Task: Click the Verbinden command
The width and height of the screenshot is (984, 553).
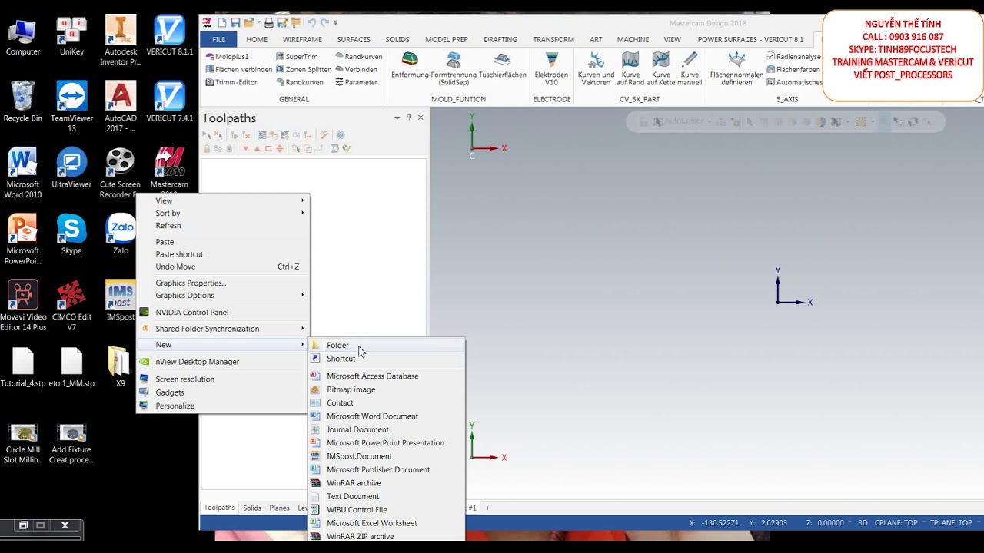Action: pos(355,69)
